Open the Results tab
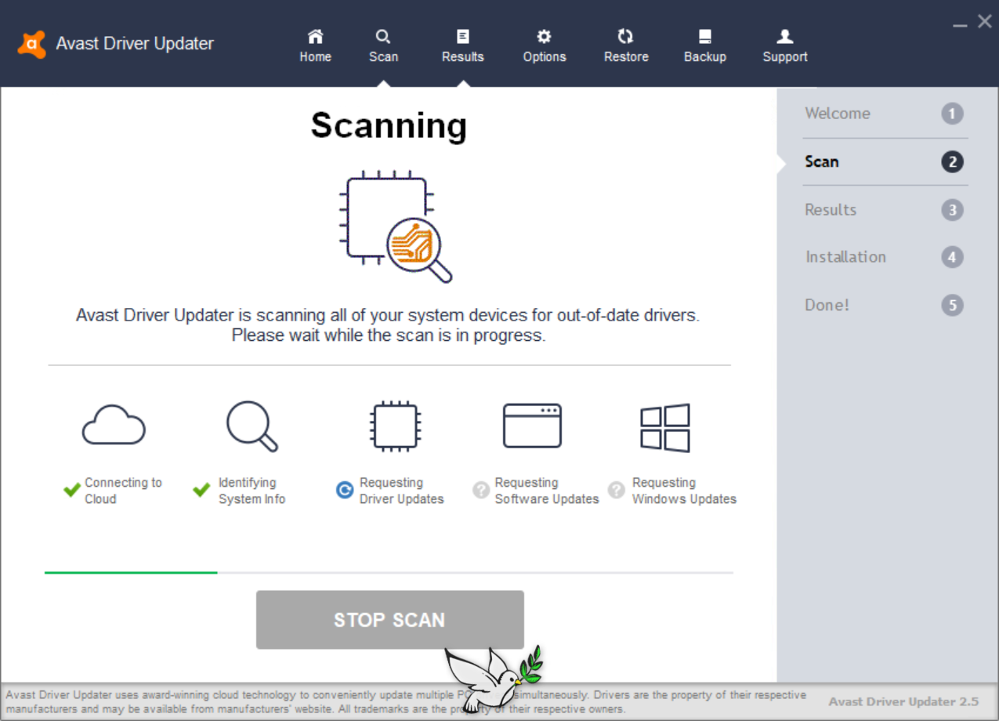This screenshot has width=999, height=721. (462, 46)
